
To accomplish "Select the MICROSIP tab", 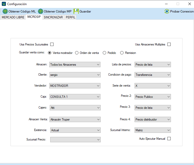I will tap(34, 17).
